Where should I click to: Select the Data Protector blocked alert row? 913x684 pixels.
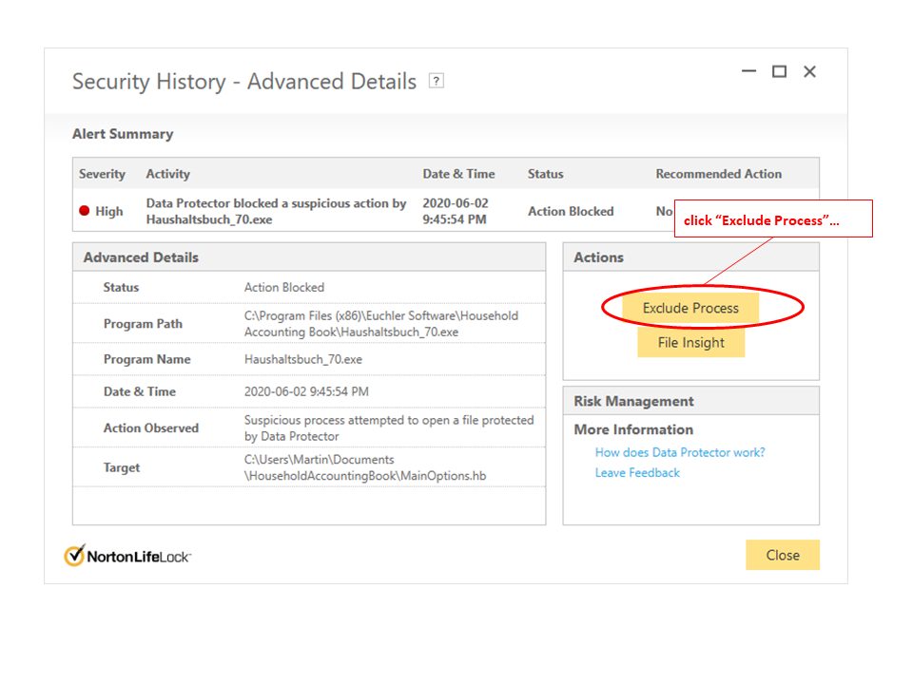(x=276, y=211)
